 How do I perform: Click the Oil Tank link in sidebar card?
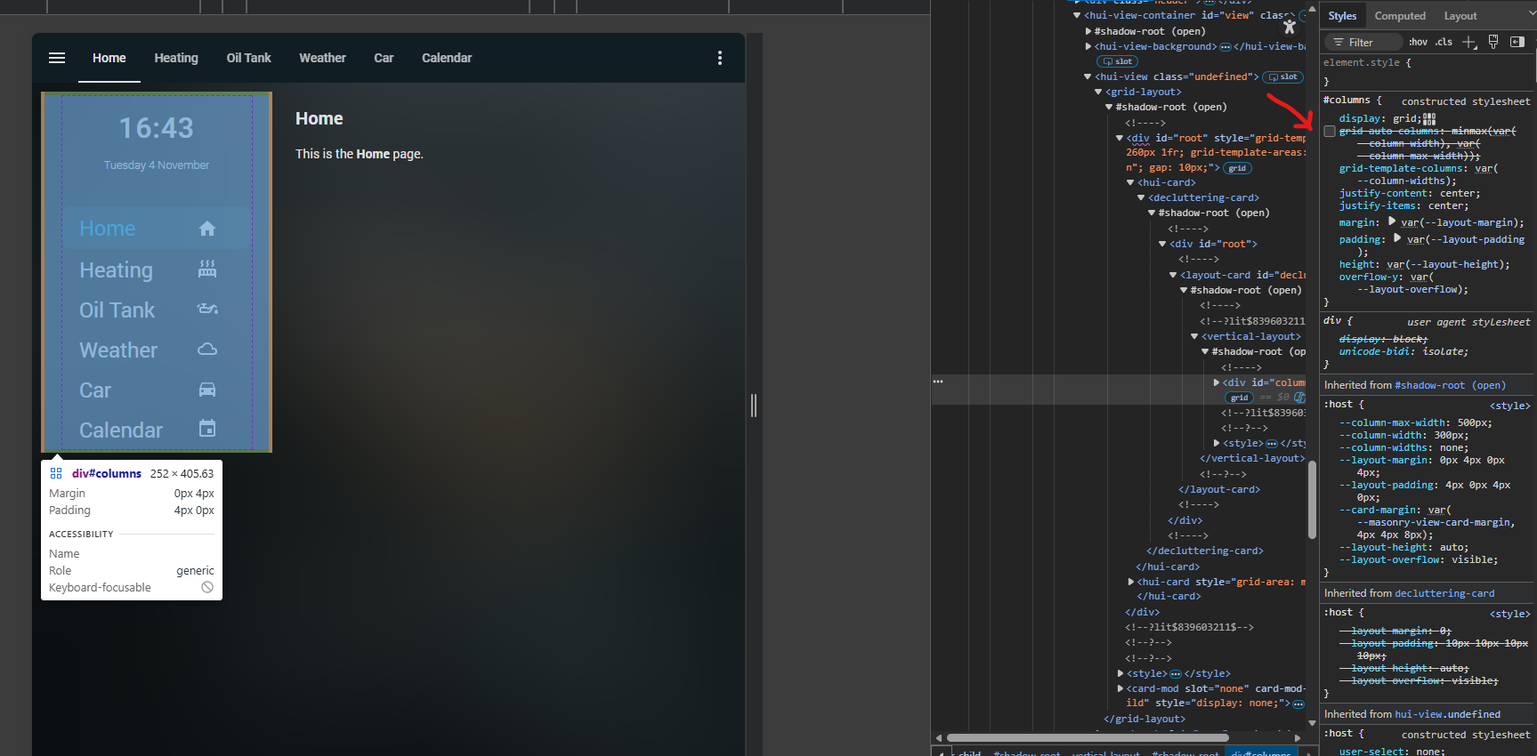[117, 310]
